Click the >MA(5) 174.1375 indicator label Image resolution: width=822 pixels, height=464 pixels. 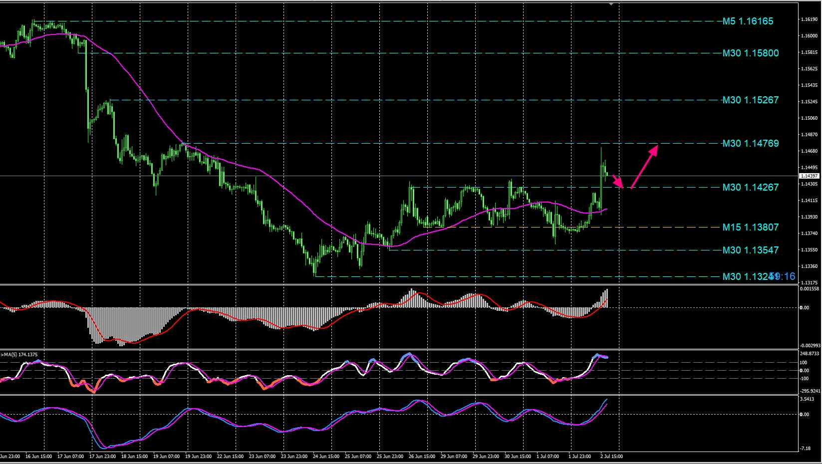pos(19,355)
